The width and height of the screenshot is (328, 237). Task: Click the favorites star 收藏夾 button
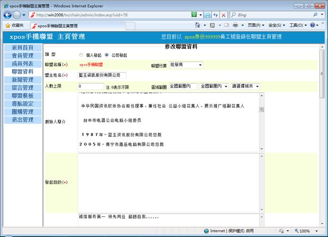point(15,25)
